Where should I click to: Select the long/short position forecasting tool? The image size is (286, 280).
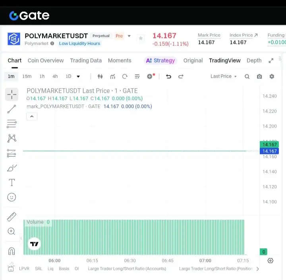tap(12, 153)
